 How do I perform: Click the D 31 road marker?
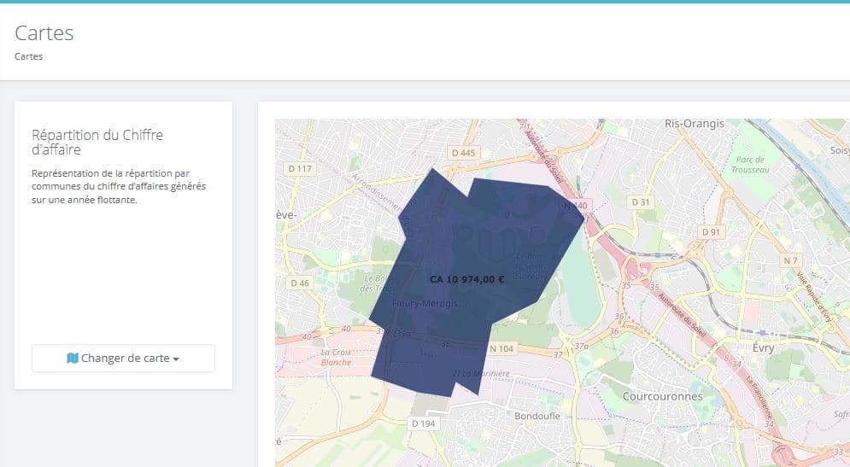click(640, 202)
